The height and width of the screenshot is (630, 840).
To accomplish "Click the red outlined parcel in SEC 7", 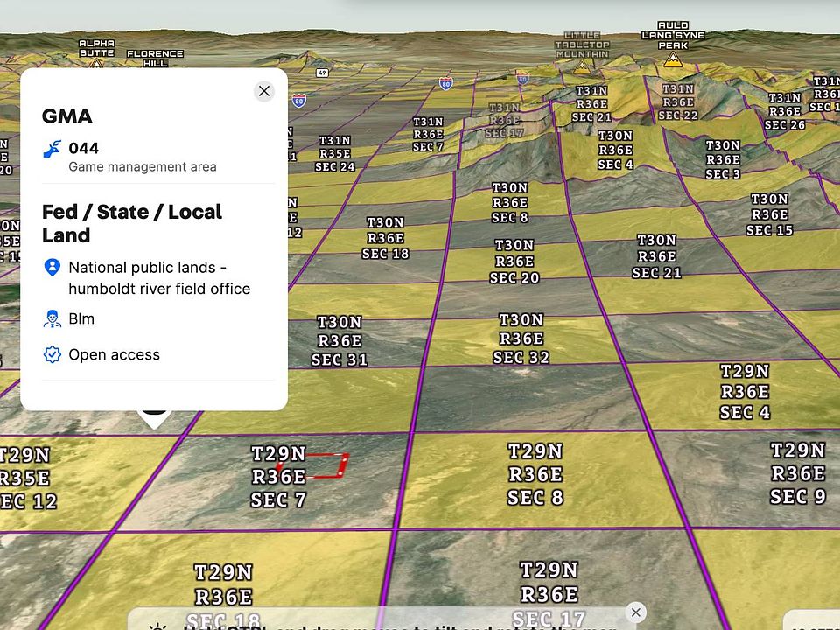I will (317, 466).
